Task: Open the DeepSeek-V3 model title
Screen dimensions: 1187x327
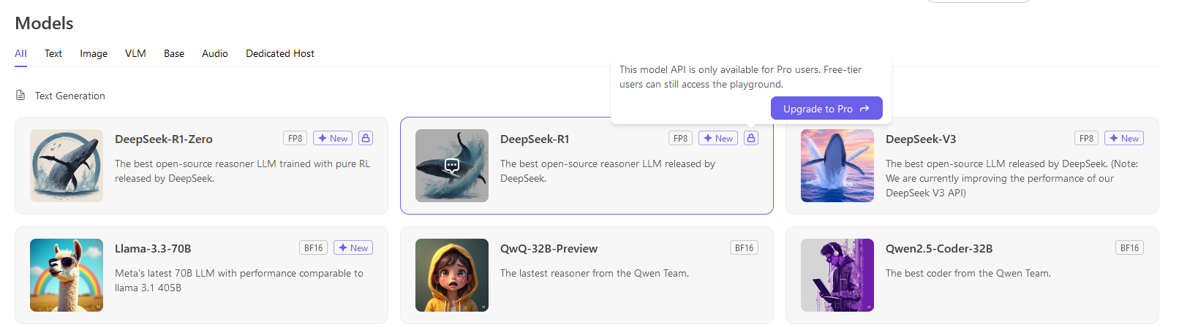Action: pyautogui.click(x=921, y=139)
